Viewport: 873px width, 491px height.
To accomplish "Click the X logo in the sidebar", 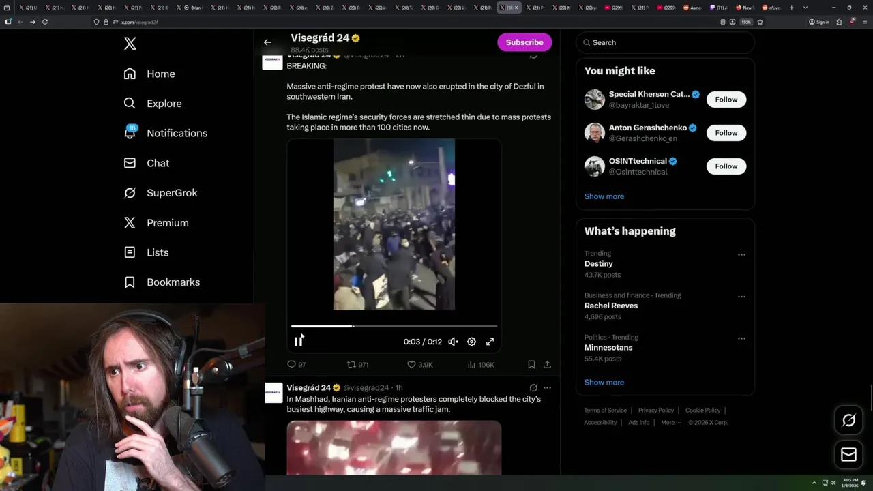I will pyautogui.click(x=130, y=44).
